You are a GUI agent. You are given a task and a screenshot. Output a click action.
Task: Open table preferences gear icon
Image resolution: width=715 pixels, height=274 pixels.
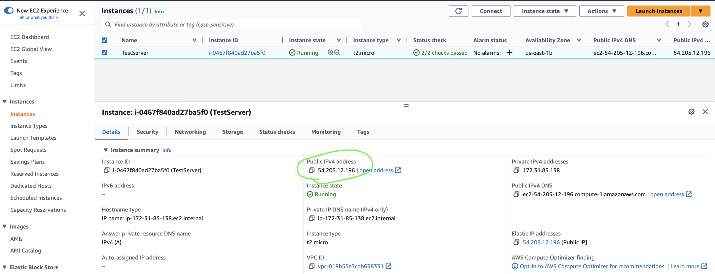click(705, 24)
